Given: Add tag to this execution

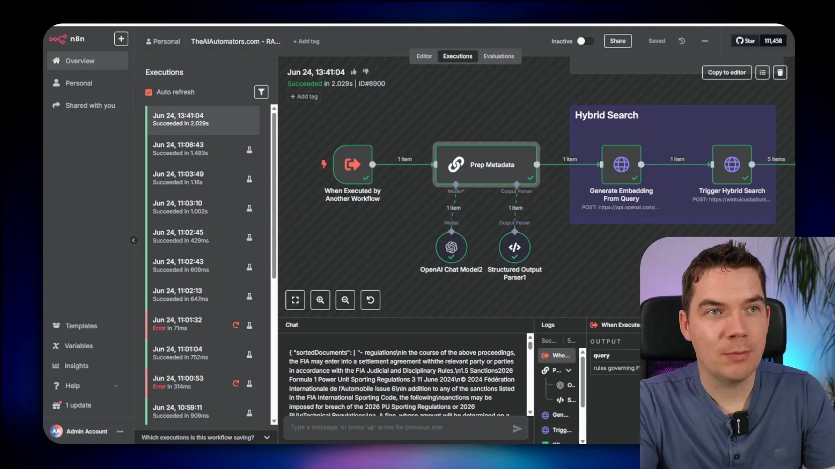Looking at the screenshot, I should pyautogui.click(x=304, y=96).
